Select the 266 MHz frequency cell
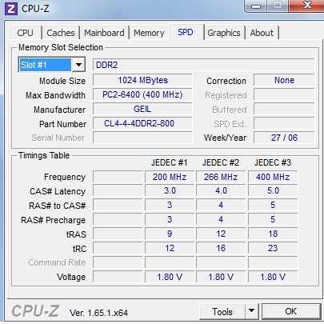The width and height of the screenshot is (324, 324). tap(221, 177)
